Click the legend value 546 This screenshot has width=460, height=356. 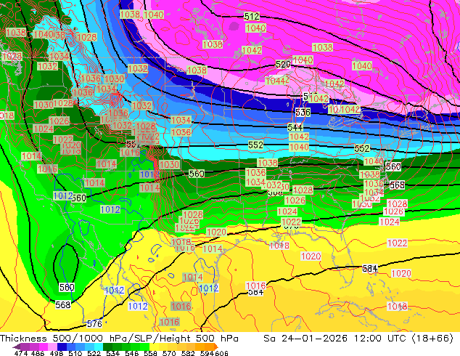pyautogui.click(x=132, y=353)
